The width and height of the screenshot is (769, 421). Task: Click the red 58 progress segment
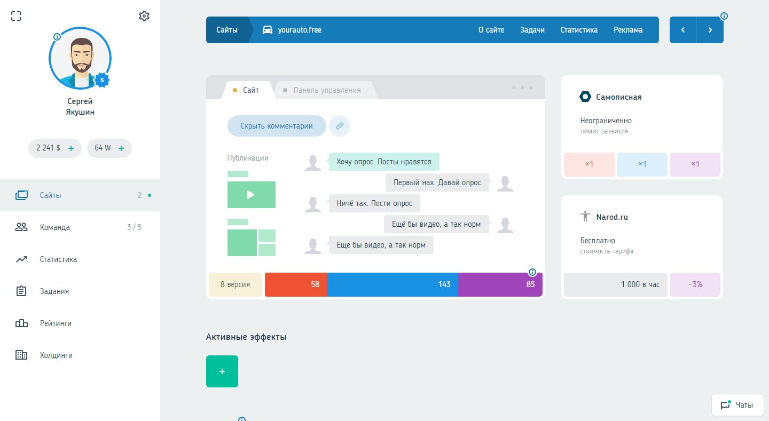coord(296,284)
